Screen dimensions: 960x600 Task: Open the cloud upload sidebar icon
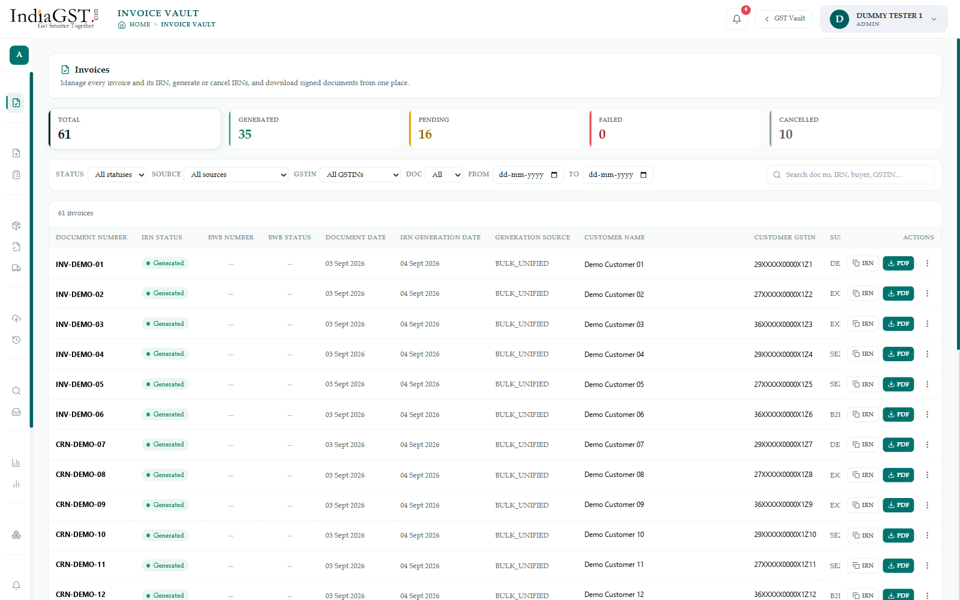coord(16,319)
